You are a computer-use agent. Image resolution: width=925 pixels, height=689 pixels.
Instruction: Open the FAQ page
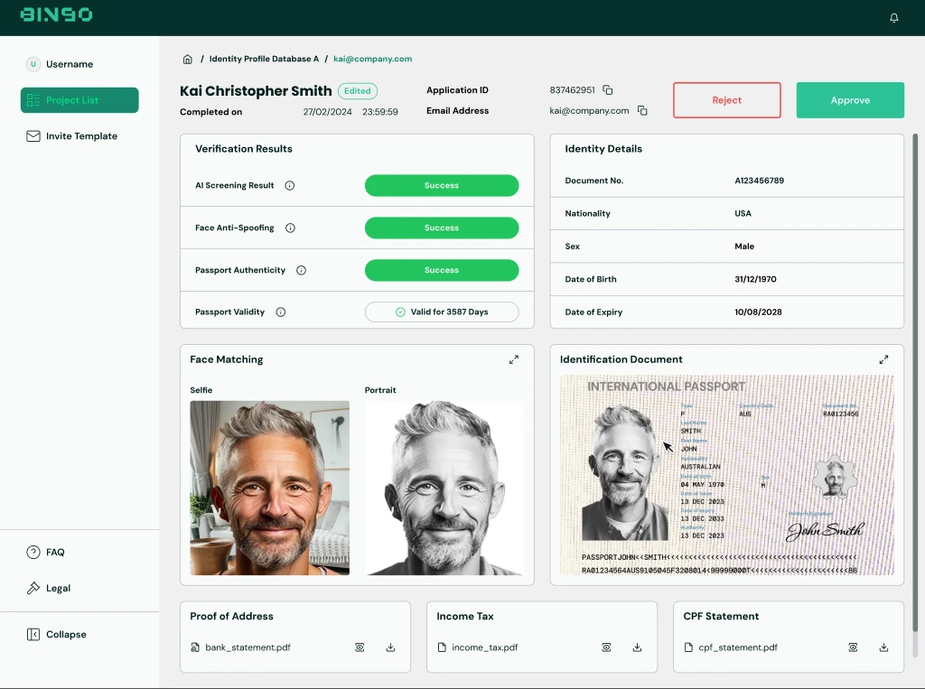point(45,552)
